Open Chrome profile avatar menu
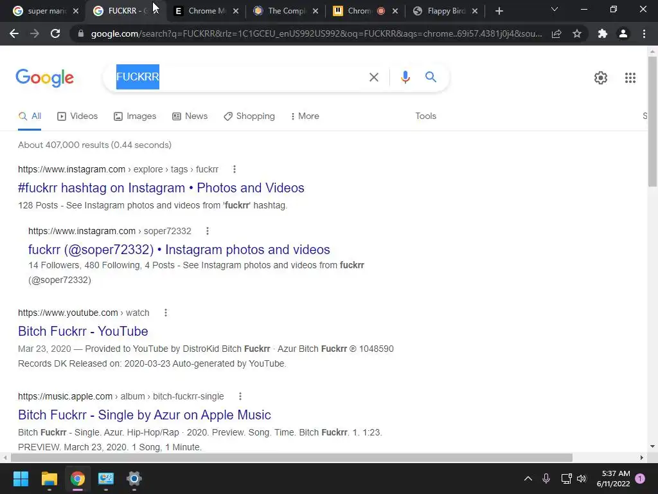 [x=623, y=33]
